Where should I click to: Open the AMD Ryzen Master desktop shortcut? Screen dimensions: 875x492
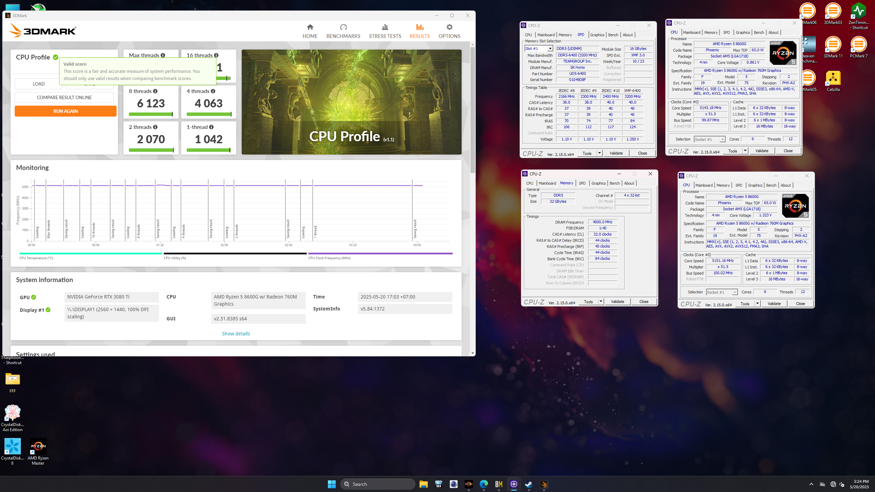click(38, 452)
